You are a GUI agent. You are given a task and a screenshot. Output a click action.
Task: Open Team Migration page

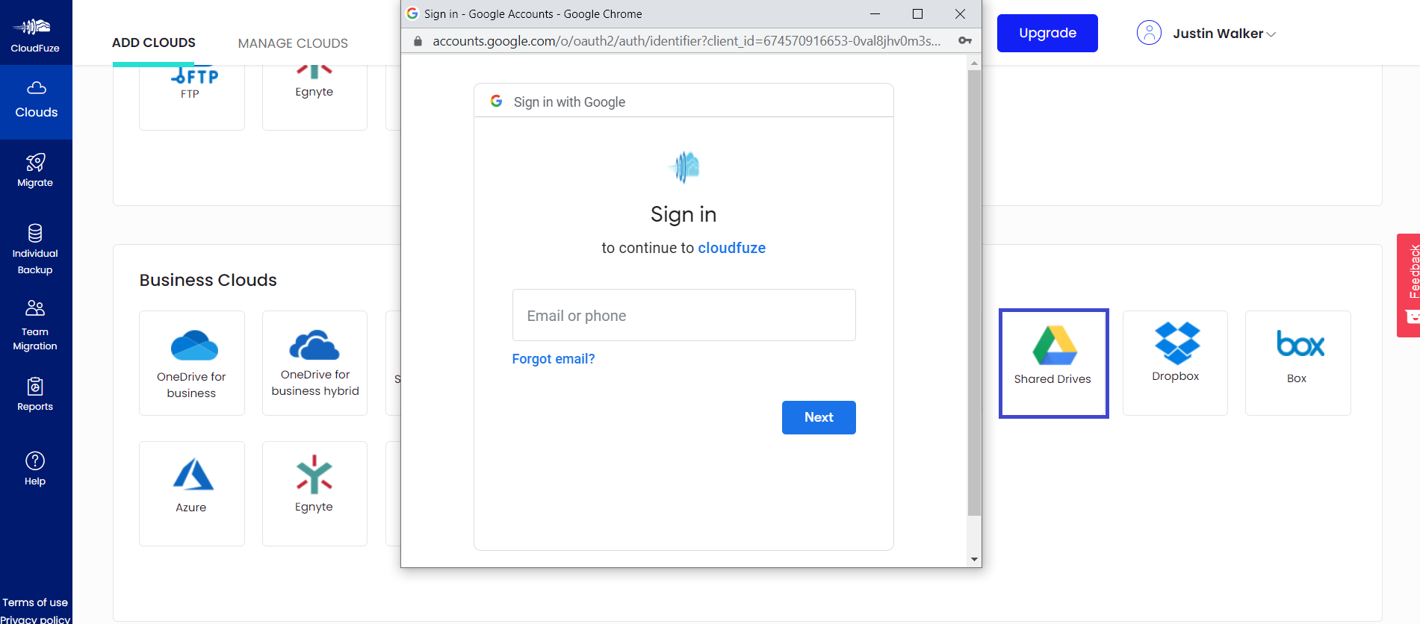click(x=35, y=325)
